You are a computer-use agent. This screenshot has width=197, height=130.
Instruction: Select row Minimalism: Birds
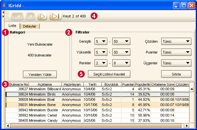[x=98, y=94]
